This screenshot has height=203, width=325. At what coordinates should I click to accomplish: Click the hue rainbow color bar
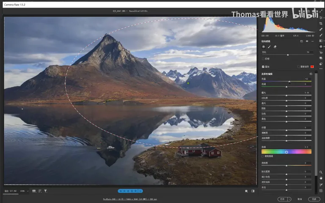pyautogui.click(x=286, y=152)
